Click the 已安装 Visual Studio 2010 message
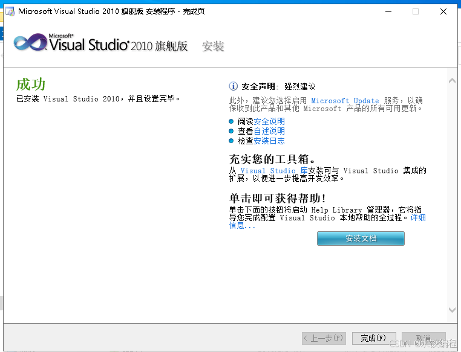 coord(98,98)
